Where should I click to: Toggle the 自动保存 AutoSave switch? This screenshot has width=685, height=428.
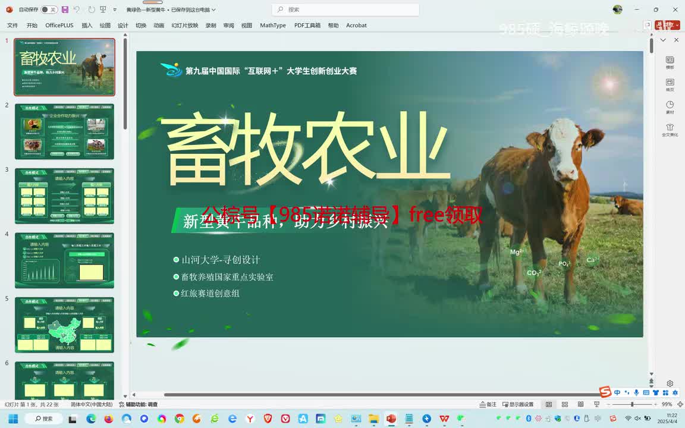(49, 9)
